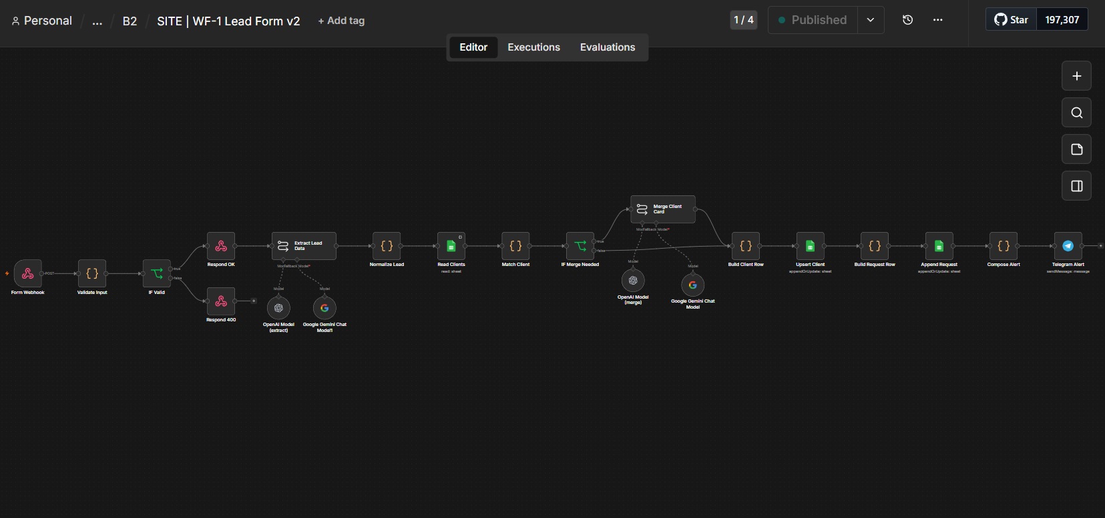Toggle the side panel layout button

[x=1076, y=186]
